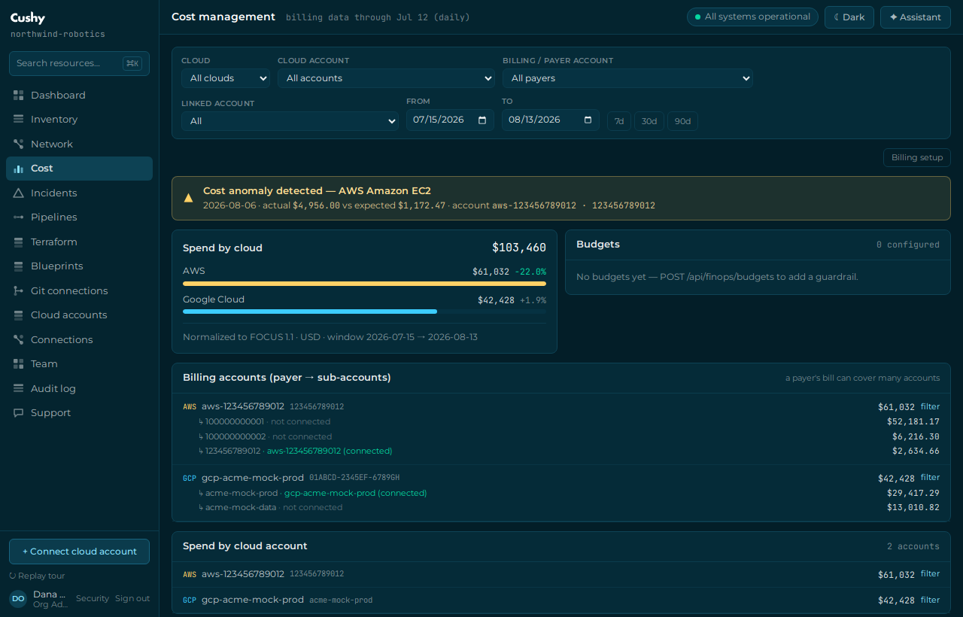The image size is (963, 617).
Task: Click the Cost bar-chart icon
Action: [x=19, y=169]
